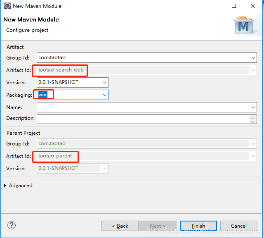Close the New Maven Module dialog
Image resolution: width=264 pixels, height=238 pixels.
click(253, 6)
